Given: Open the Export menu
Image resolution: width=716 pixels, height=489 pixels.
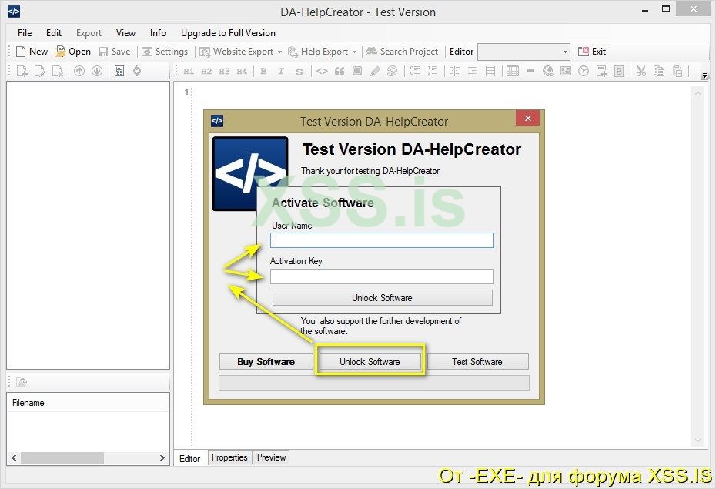Looking at the screenshot, I should click(x=89, y=33).
